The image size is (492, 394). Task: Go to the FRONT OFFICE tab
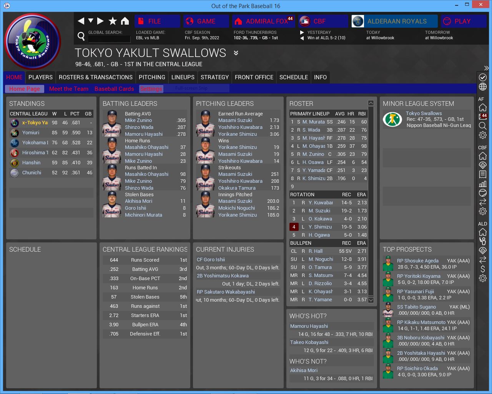tap(254, 77)
